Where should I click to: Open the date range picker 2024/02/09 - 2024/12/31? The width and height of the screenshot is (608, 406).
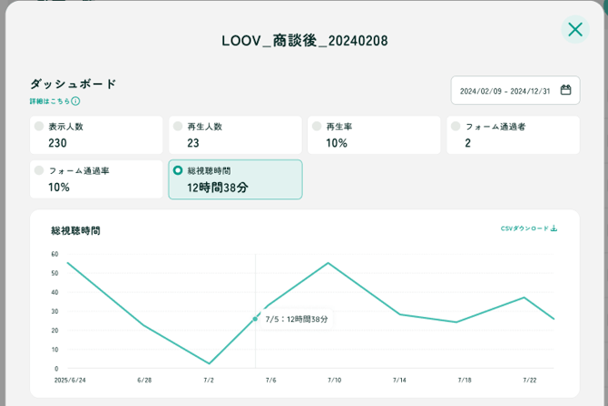tap(514, 91)
